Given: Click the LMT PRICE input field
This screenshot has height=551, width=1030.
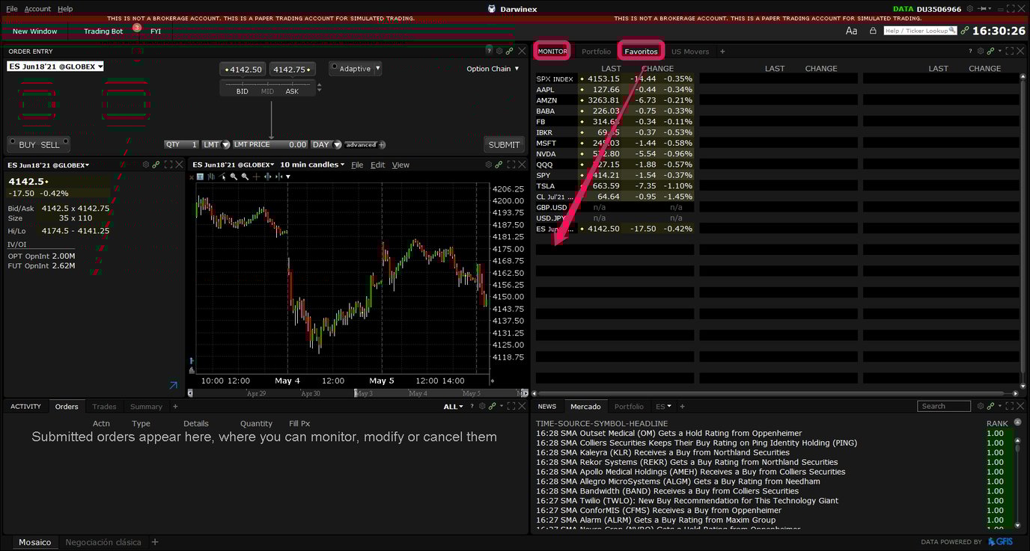Looking at the screenshot, I should pyautogui.click(x=270, y=144).
